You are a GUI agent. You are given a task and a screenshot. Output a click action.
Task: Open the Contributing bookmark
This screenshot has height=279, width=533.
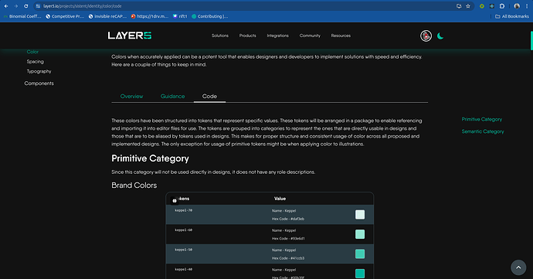[210, 16]
